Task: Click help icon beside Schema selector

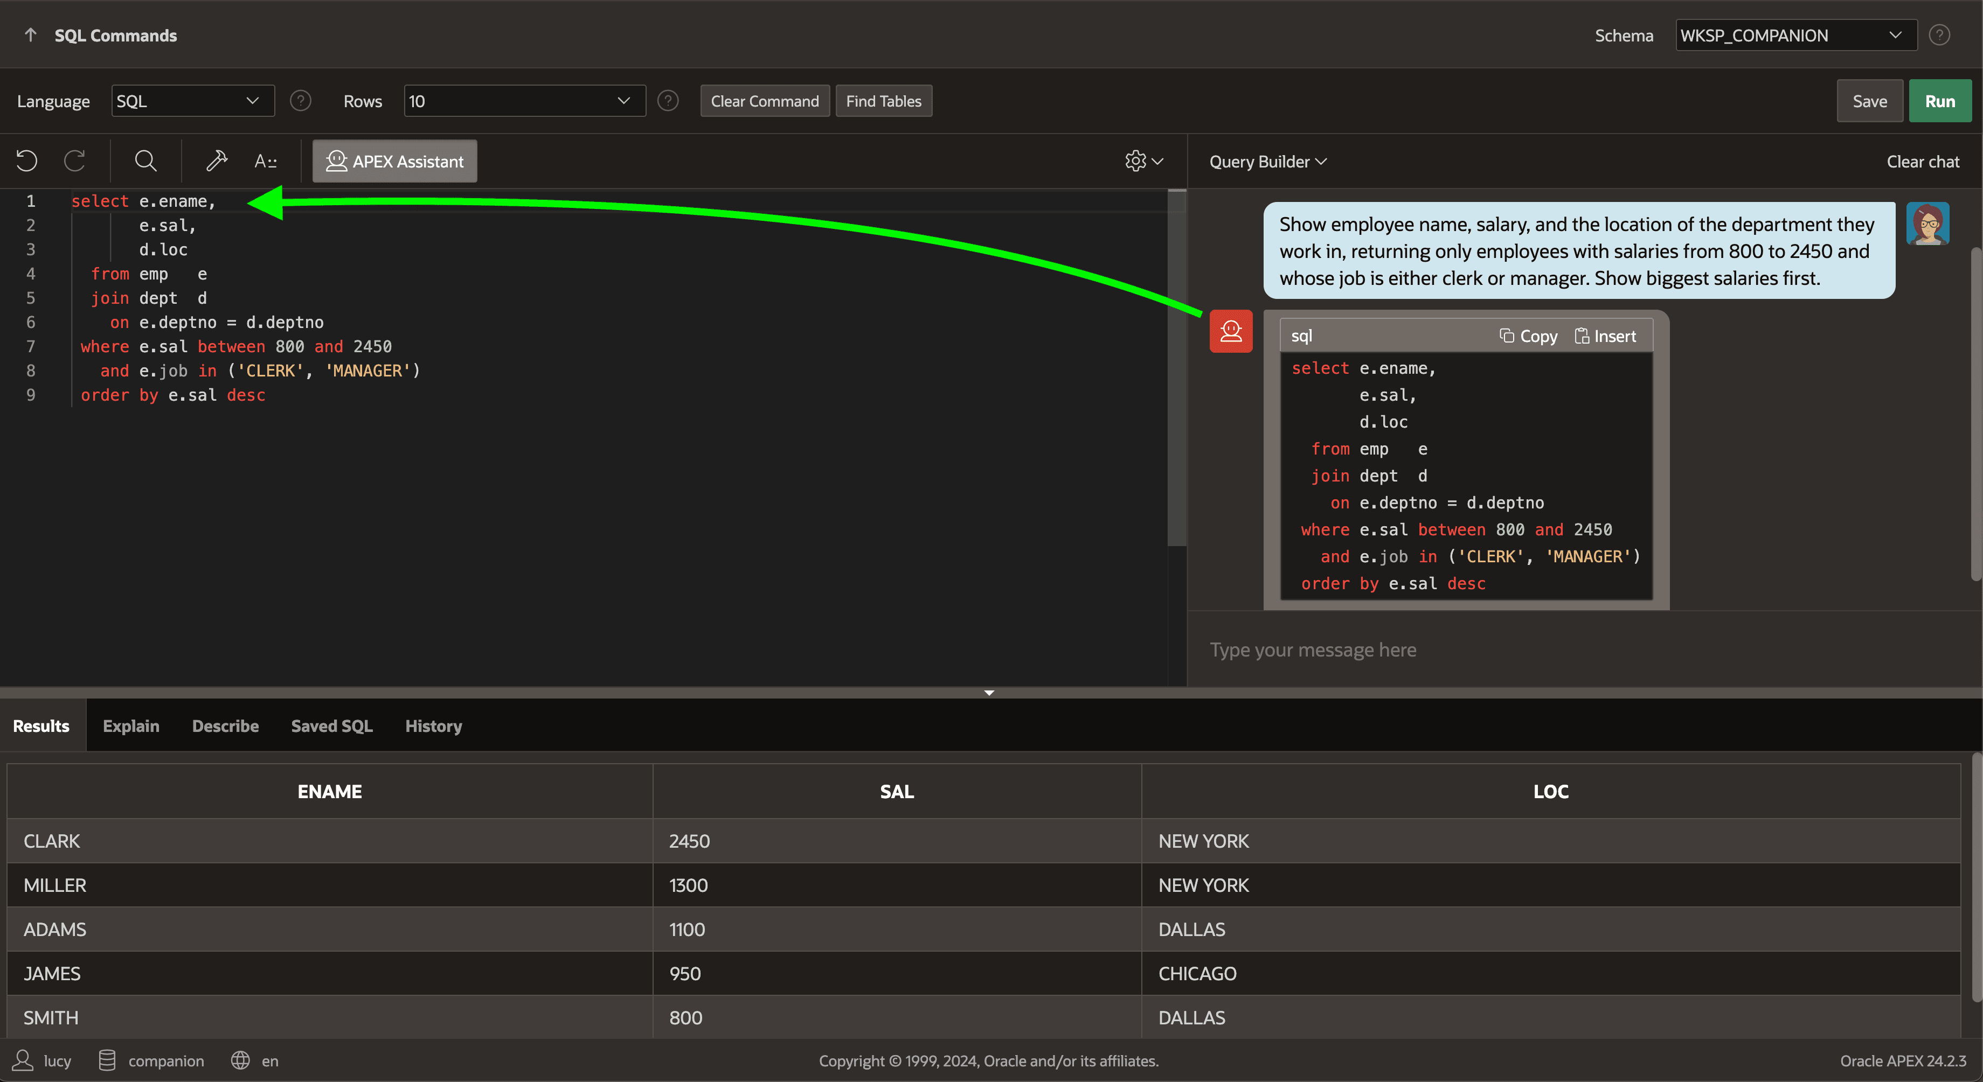Action: 1939,34
